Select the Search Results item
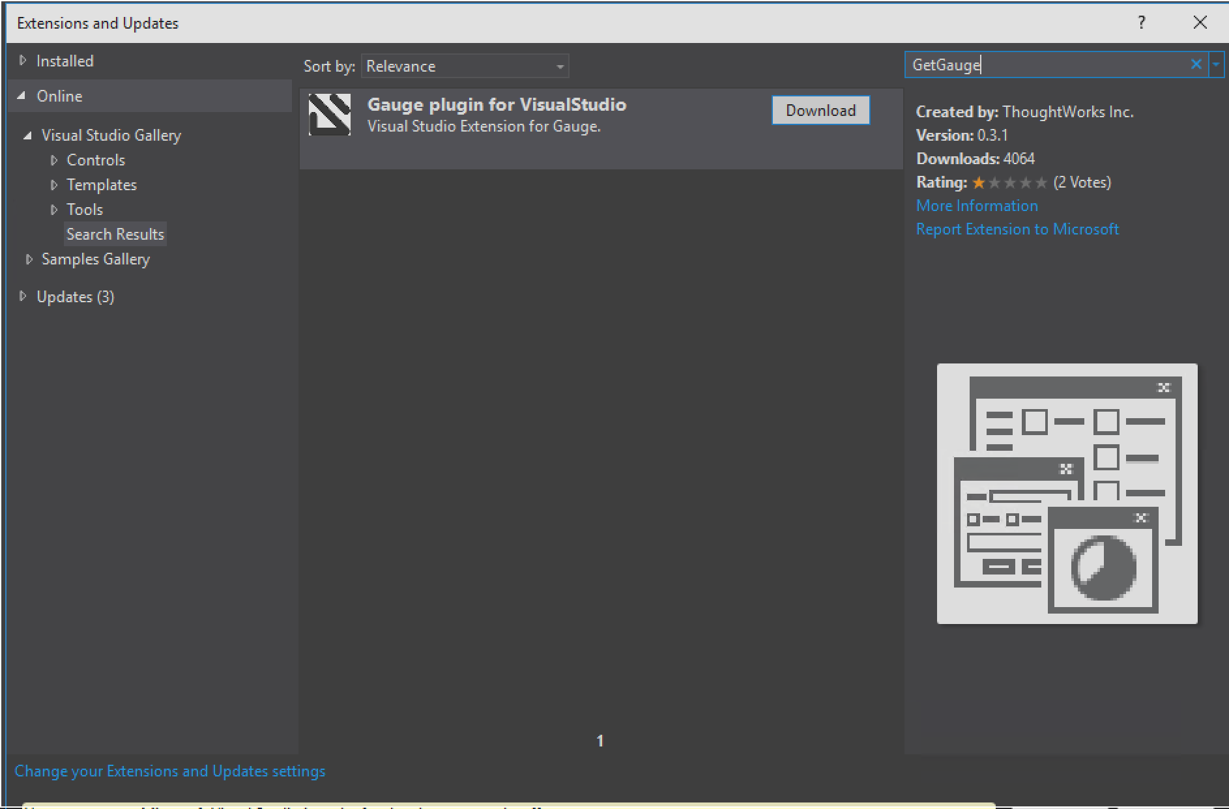The image size is (1229, 809). tap(115, 234)
